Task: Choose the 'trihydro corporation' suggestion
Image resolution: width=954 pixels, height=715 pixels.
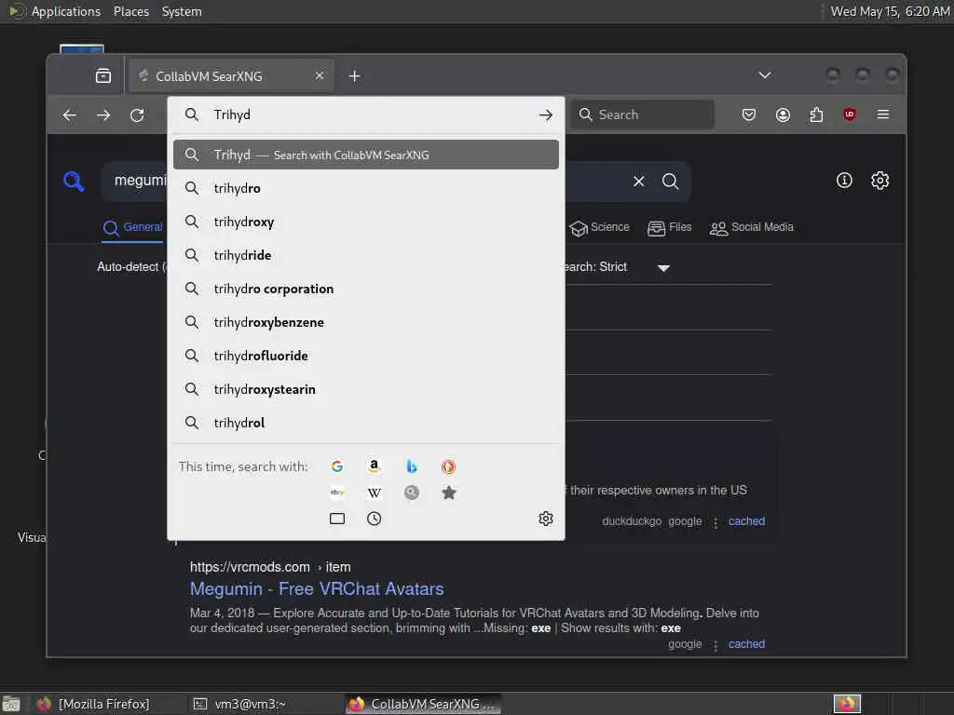Action: 365,289
